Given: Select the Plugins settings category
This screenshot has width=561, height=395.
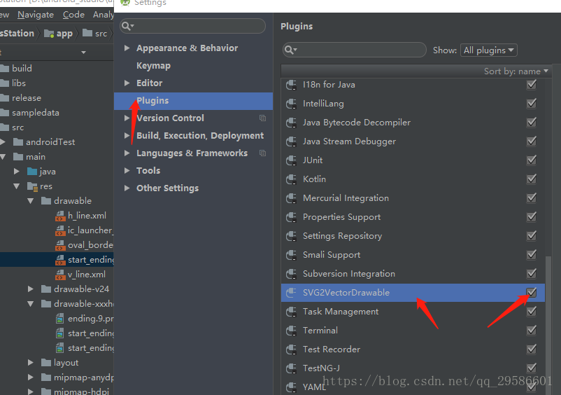Looking at the screenshot, I should point(193,101).
